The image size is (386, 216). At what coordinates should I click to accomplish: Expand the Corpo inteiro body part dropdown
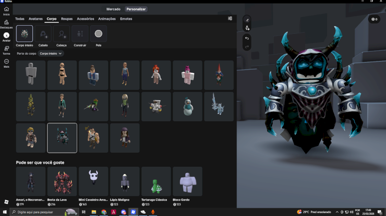click(x=51, y=54)
